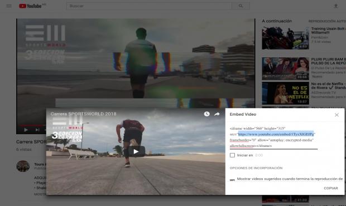This screenshot has height=206, width=346.
Task: Click the search magnifier button
Action: 241,6
